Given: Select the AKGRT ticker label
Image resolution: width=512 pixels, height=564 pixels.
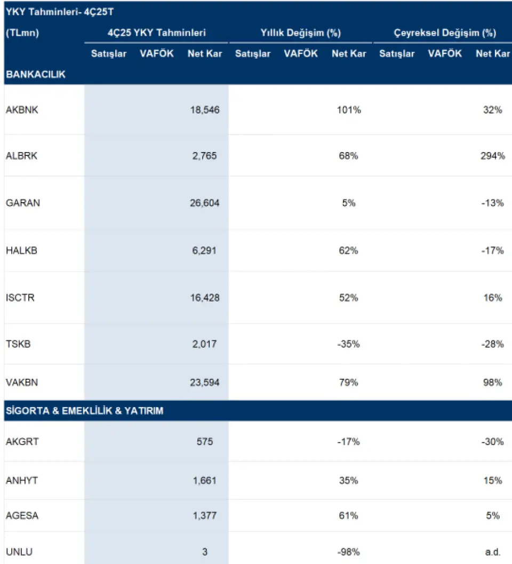Looking at the screenshot, I should (22, 442).
